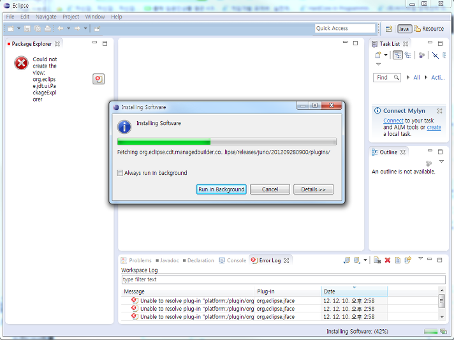Toggle Categorized presentation in Task List

pyautogui.click(x=398, y=55)
